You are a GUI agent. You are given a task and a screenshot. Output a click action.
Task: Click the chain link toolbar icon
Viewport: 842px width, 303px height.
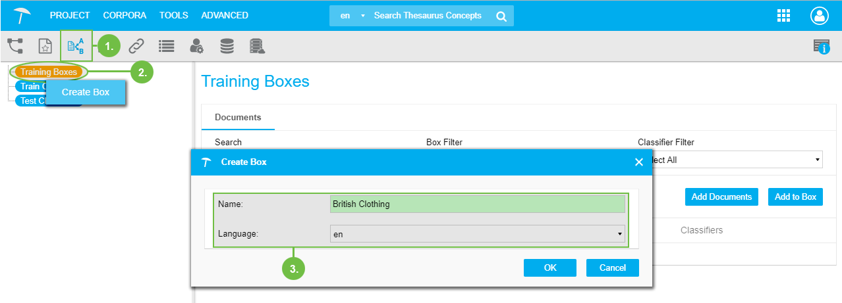pos(136,46)
